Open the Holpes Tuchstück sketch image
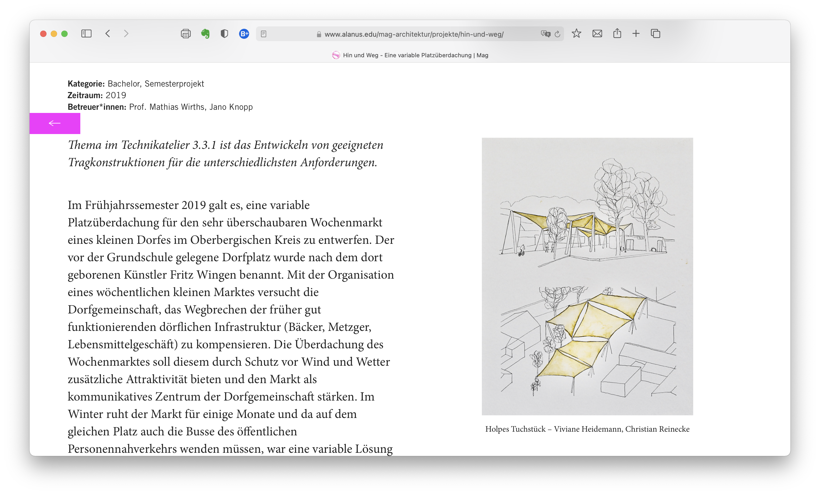The height and width of the screenshot is (495, 820). [x=587, y=276]
